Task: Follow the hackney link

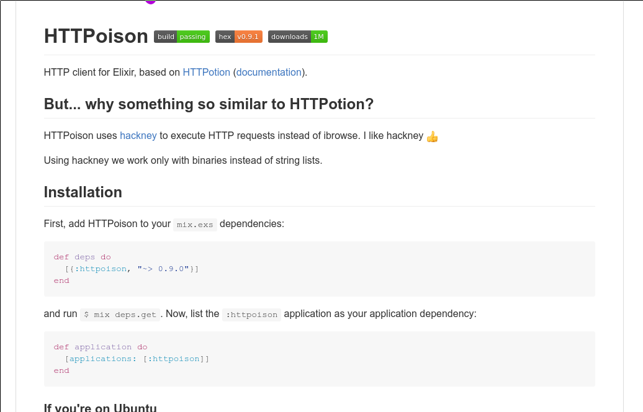Action: click(x=138, y=136)
